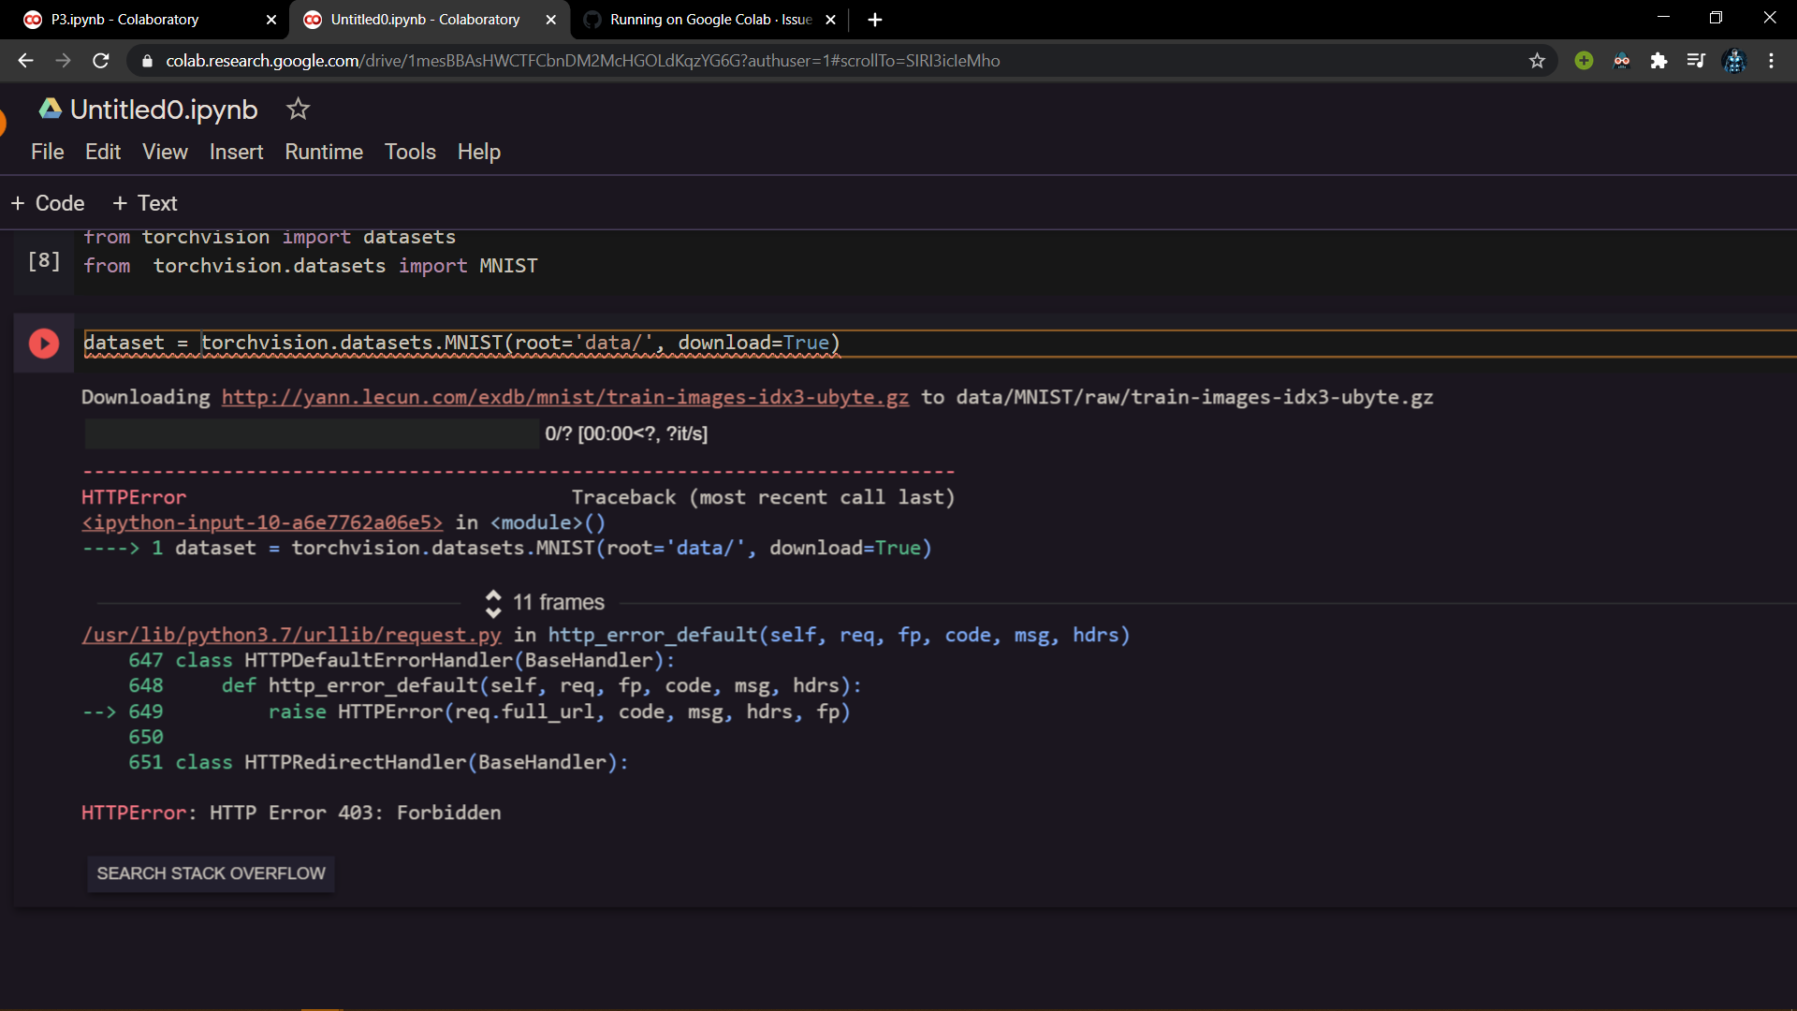The height and width of the screenshot is (1011, 1797).
Task: Reload the current Colab page
Action: coord(101,61)
